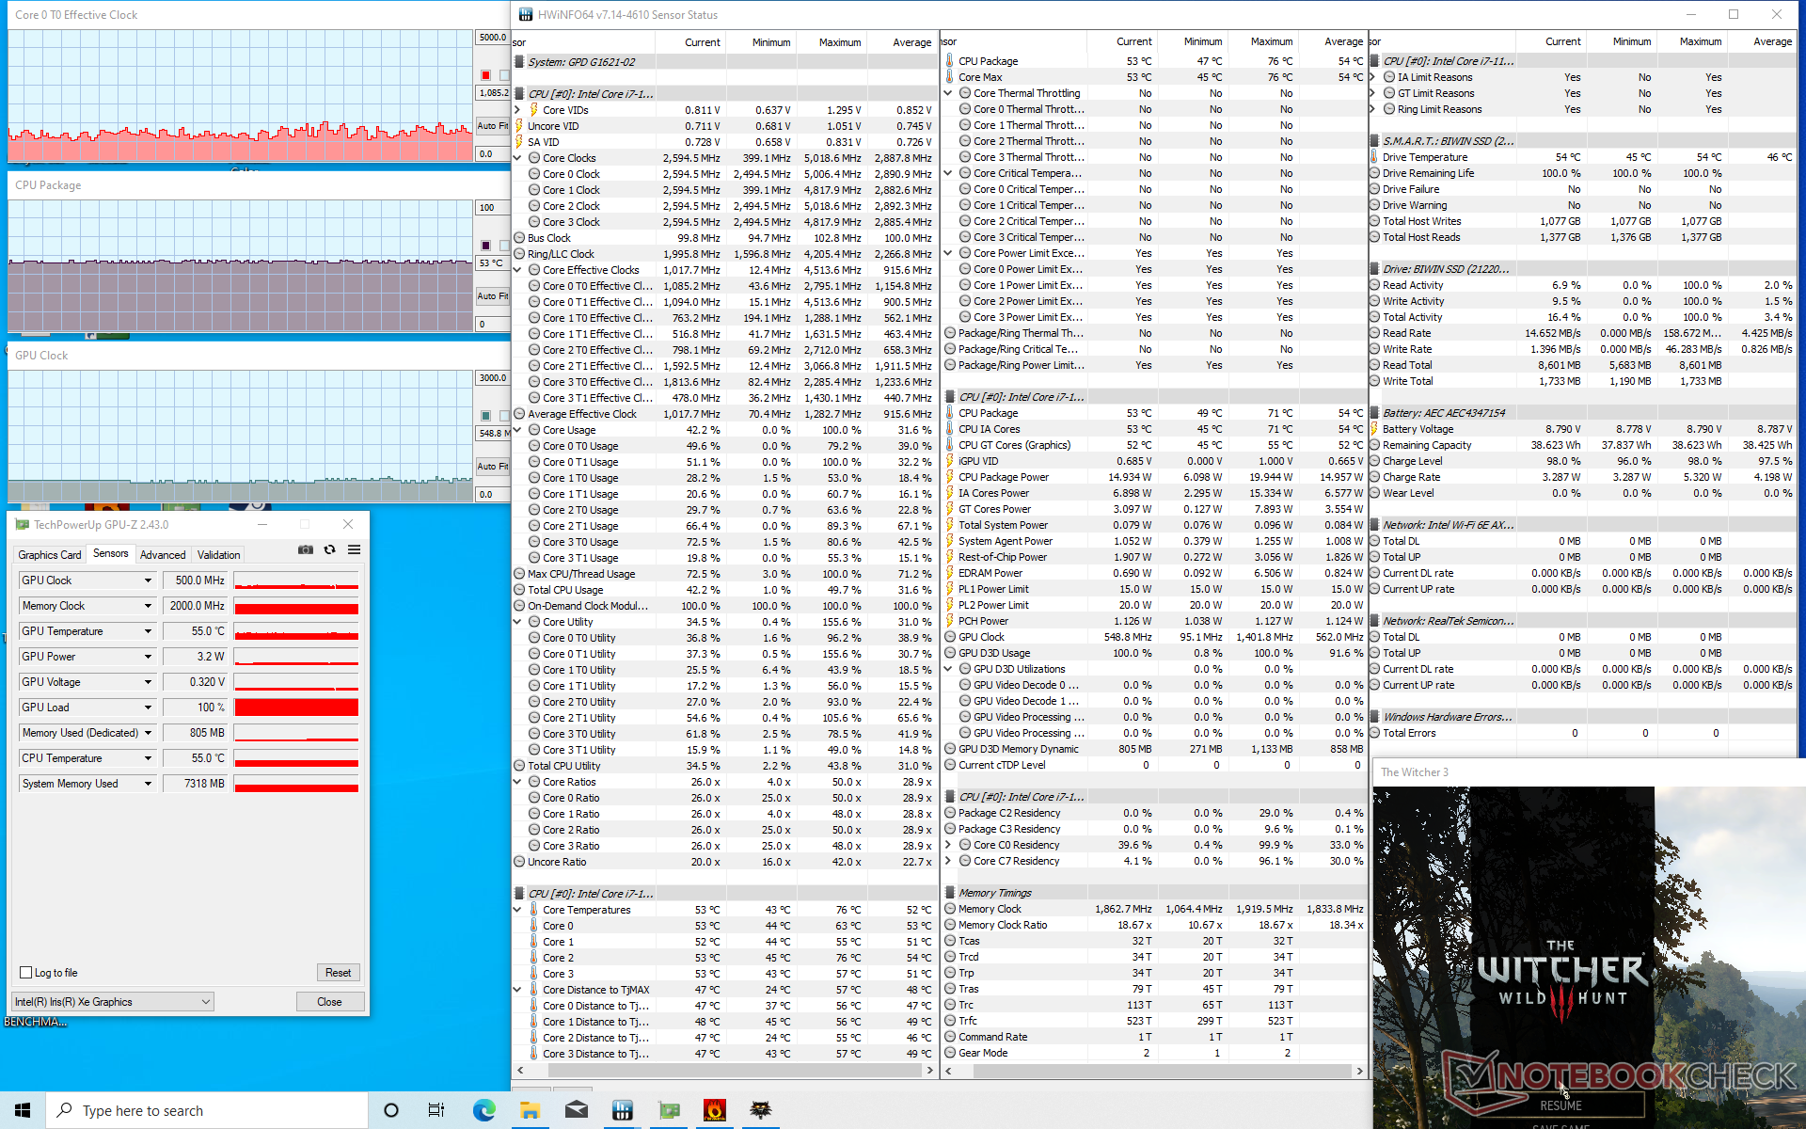1806x1129 pixels.
Task: Click the GPU-Z Reset button
Action: point(339,973)
